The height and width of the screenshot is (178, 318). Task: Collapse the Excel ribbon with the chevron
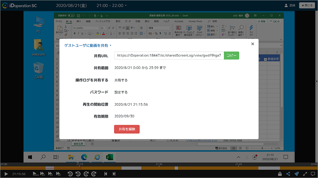point(281,39)
